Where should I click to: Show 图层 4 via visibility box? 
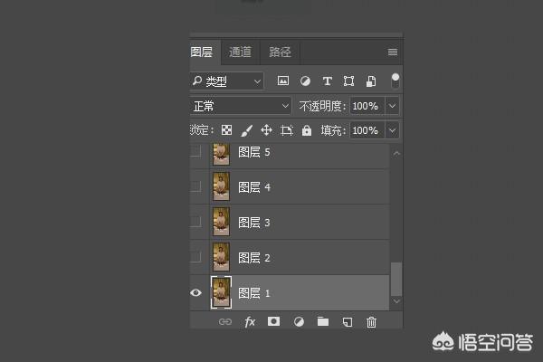point(195,186)
